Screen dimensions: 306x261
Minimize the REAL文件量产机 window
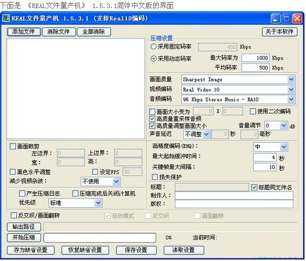click(276, 19)
